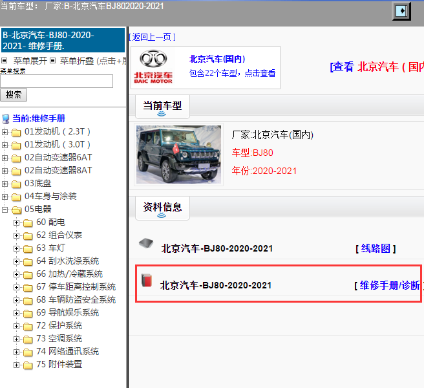Select the 74 网络通讯系统 tree item
Viewport: 424px width, 388px height.
point(68,352)
